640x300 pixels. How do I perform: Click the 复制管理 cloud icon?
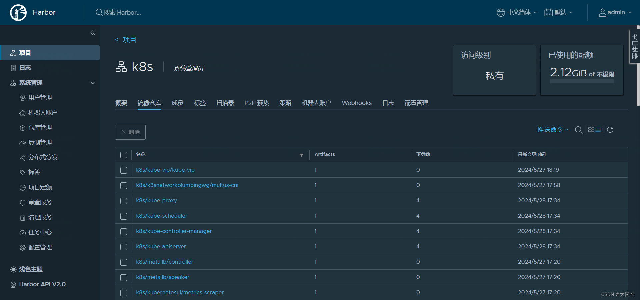(23, 143)
